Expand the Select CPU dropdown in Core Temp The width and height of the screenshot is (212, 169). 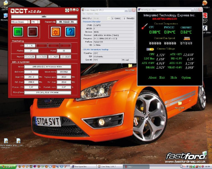(x=109, y=18)
